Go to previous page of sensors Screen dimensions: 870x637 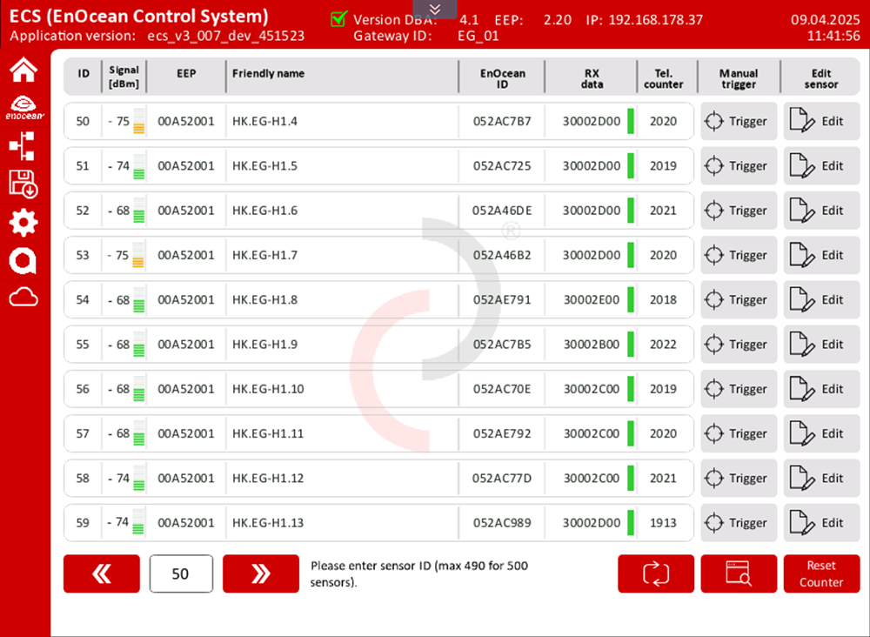[x=101, y=574]
